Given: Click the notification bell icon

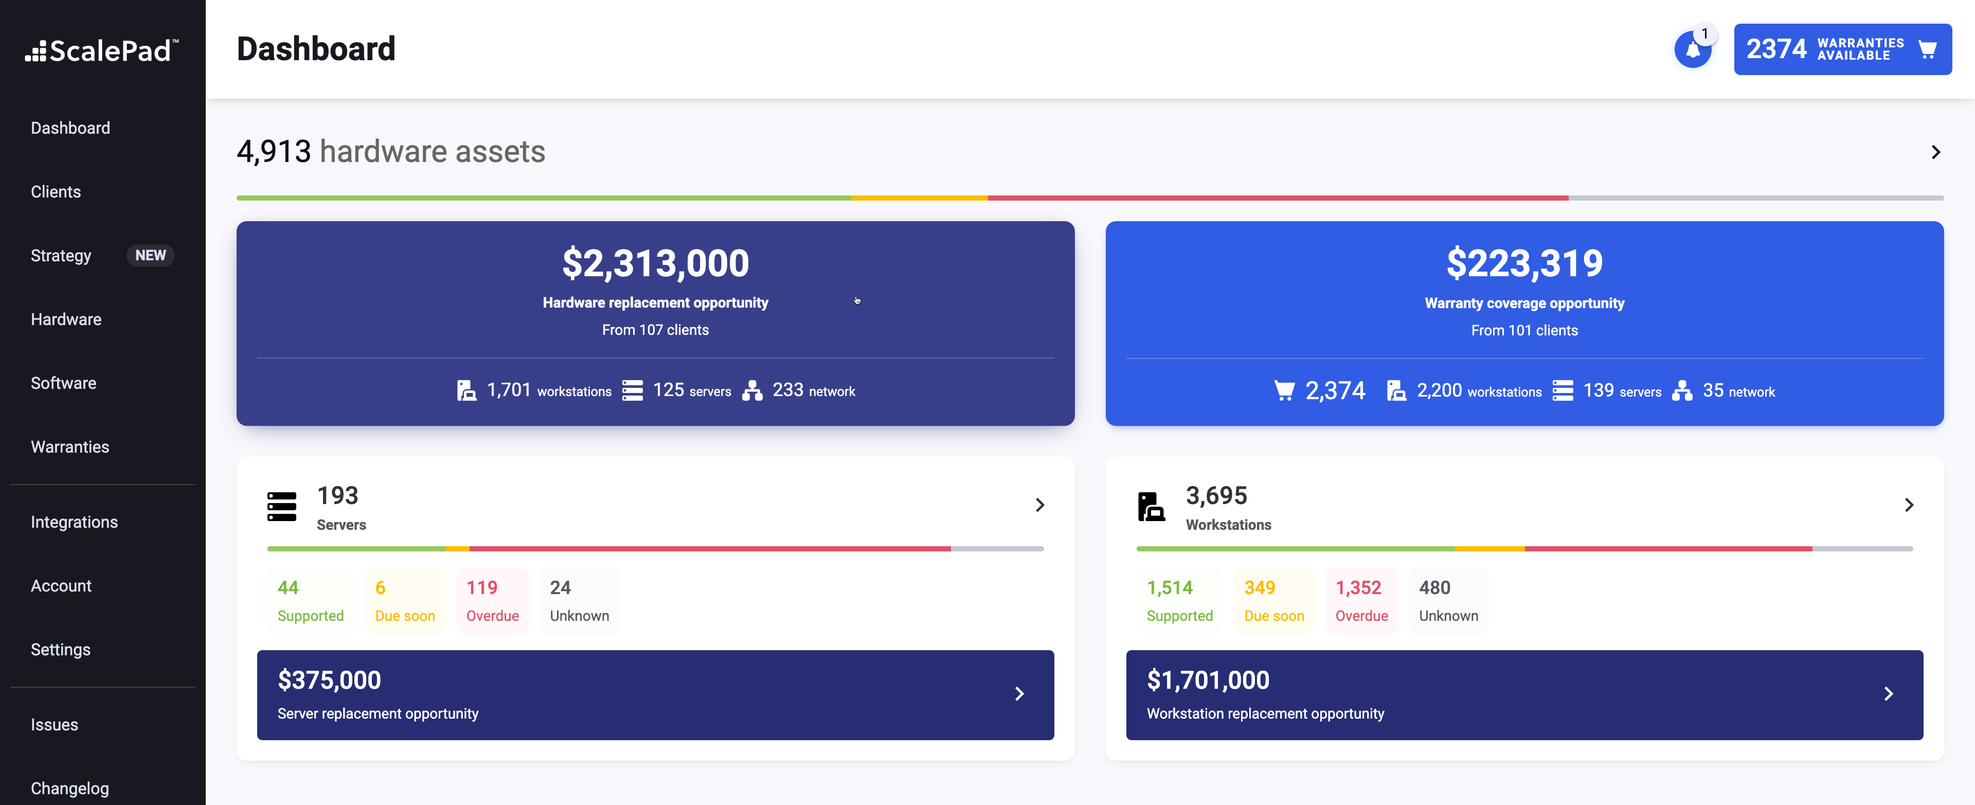Looking at the screenshot, I should (1692, 50).
